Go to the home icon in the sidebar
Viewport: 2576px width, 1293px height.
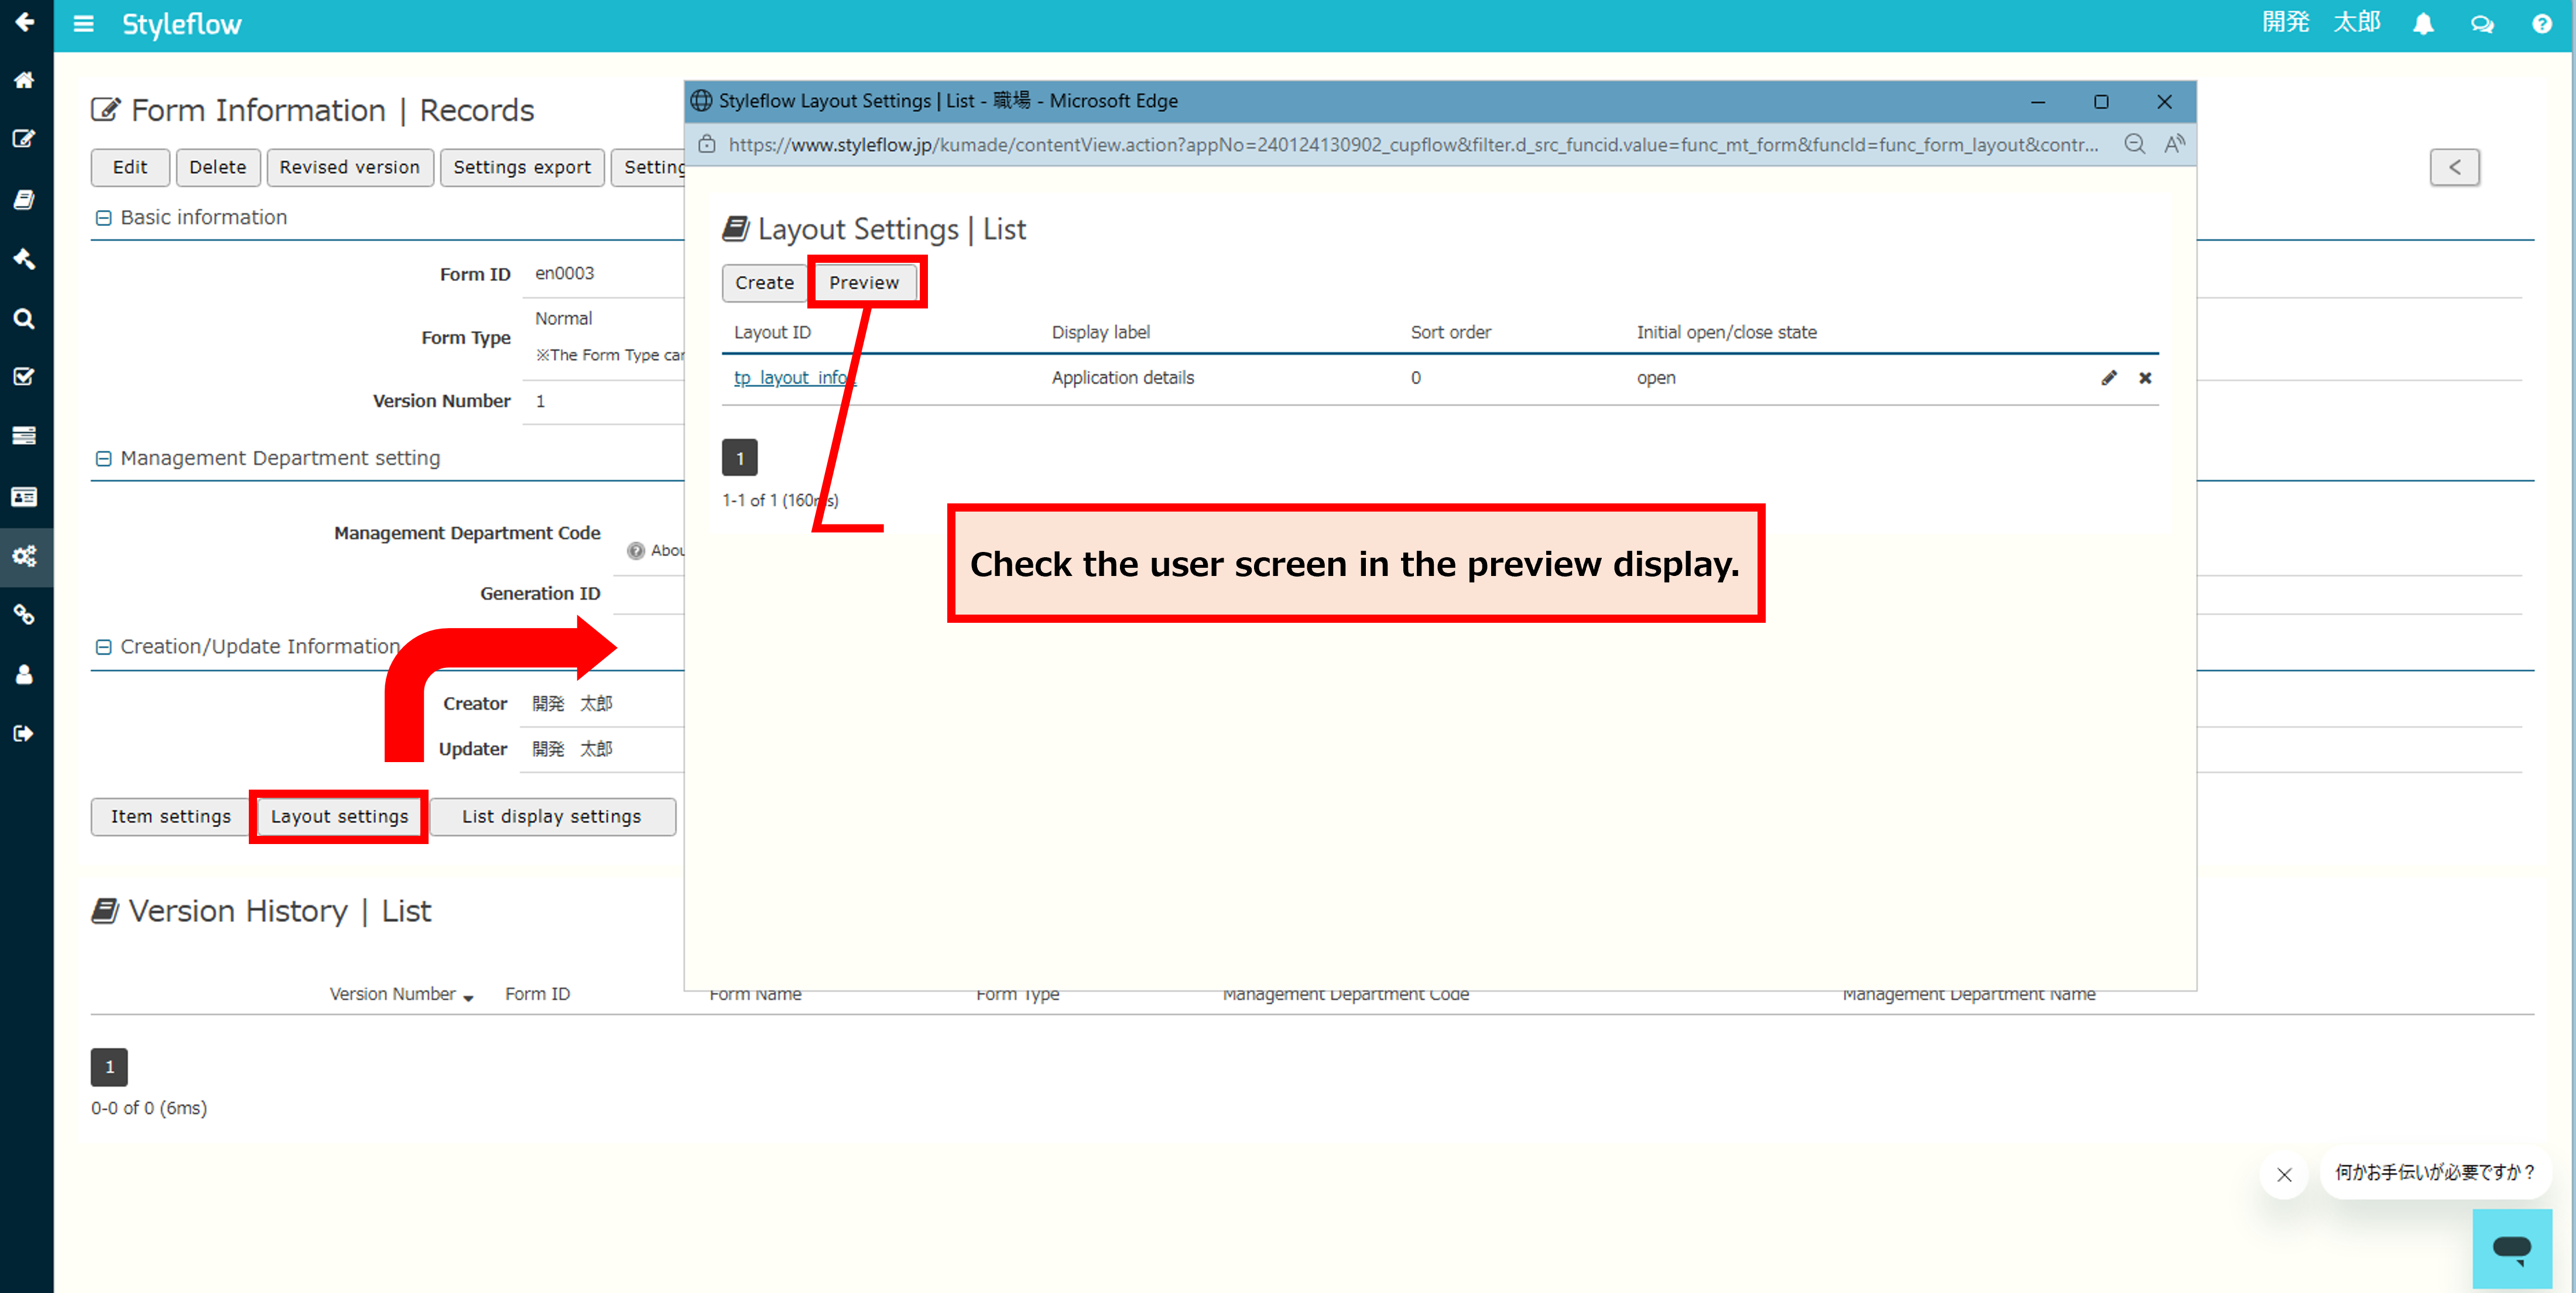pyautogui.click(x=25, y=80)
